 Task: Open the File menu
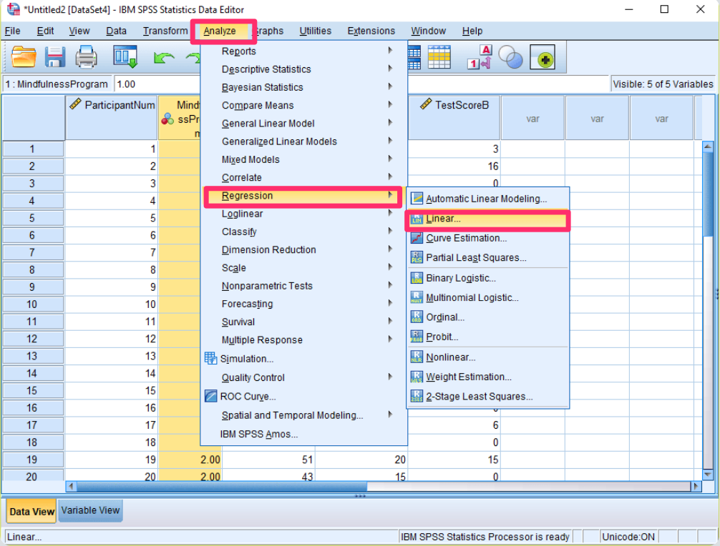12,31
